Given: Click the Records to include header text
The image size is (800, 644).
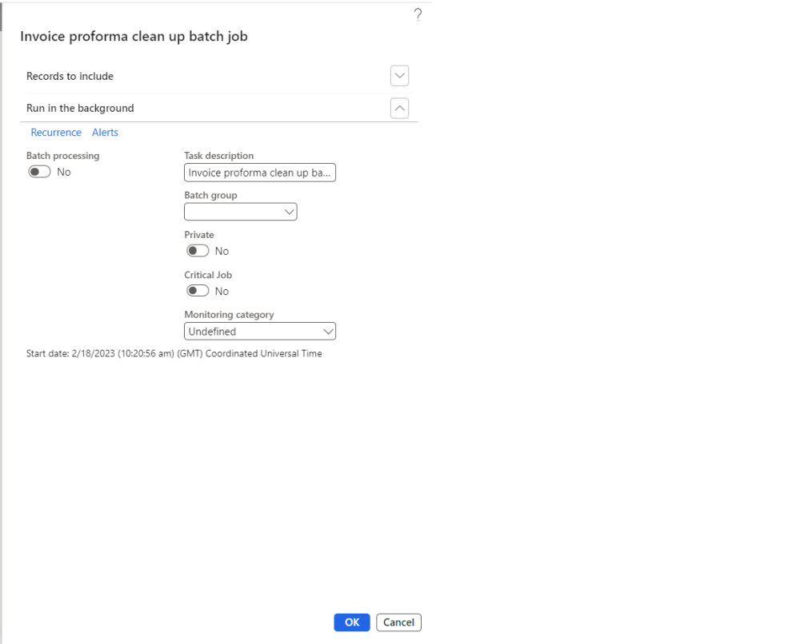Looking at the screenshot, I should pos(70,77).
